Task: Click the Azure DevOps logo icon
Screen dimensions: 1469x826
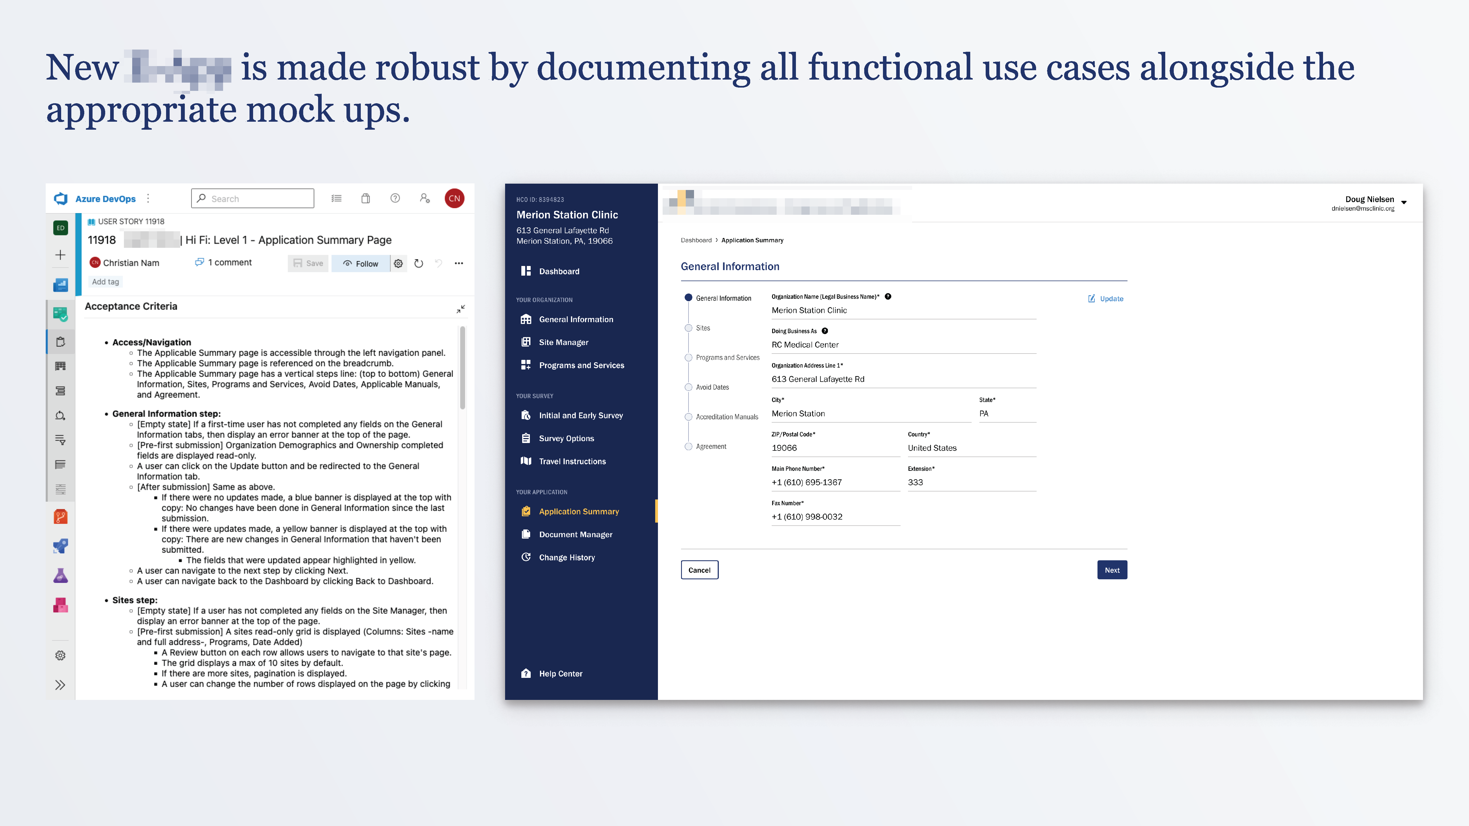Action: (x=60, y=198)
